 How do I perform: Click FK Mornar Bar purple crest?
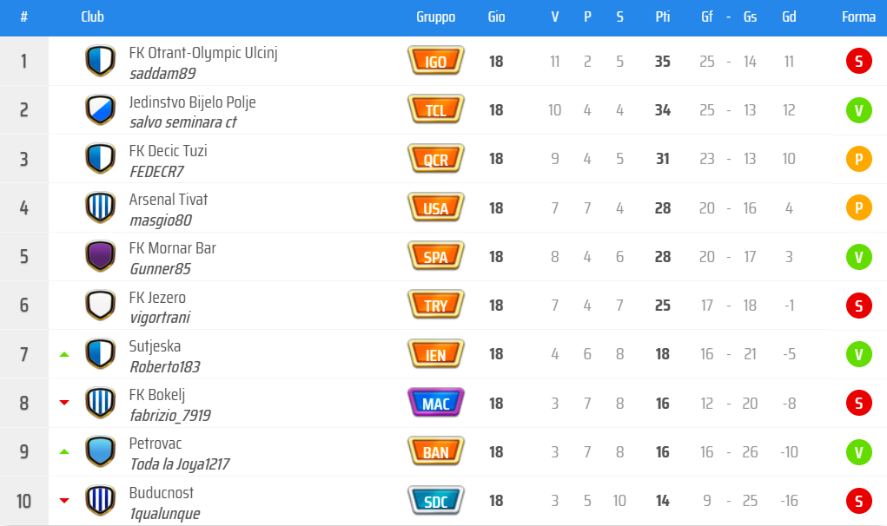[100, 256]
